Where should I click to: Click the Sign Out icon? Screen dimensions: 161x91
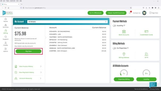(150, 13)
